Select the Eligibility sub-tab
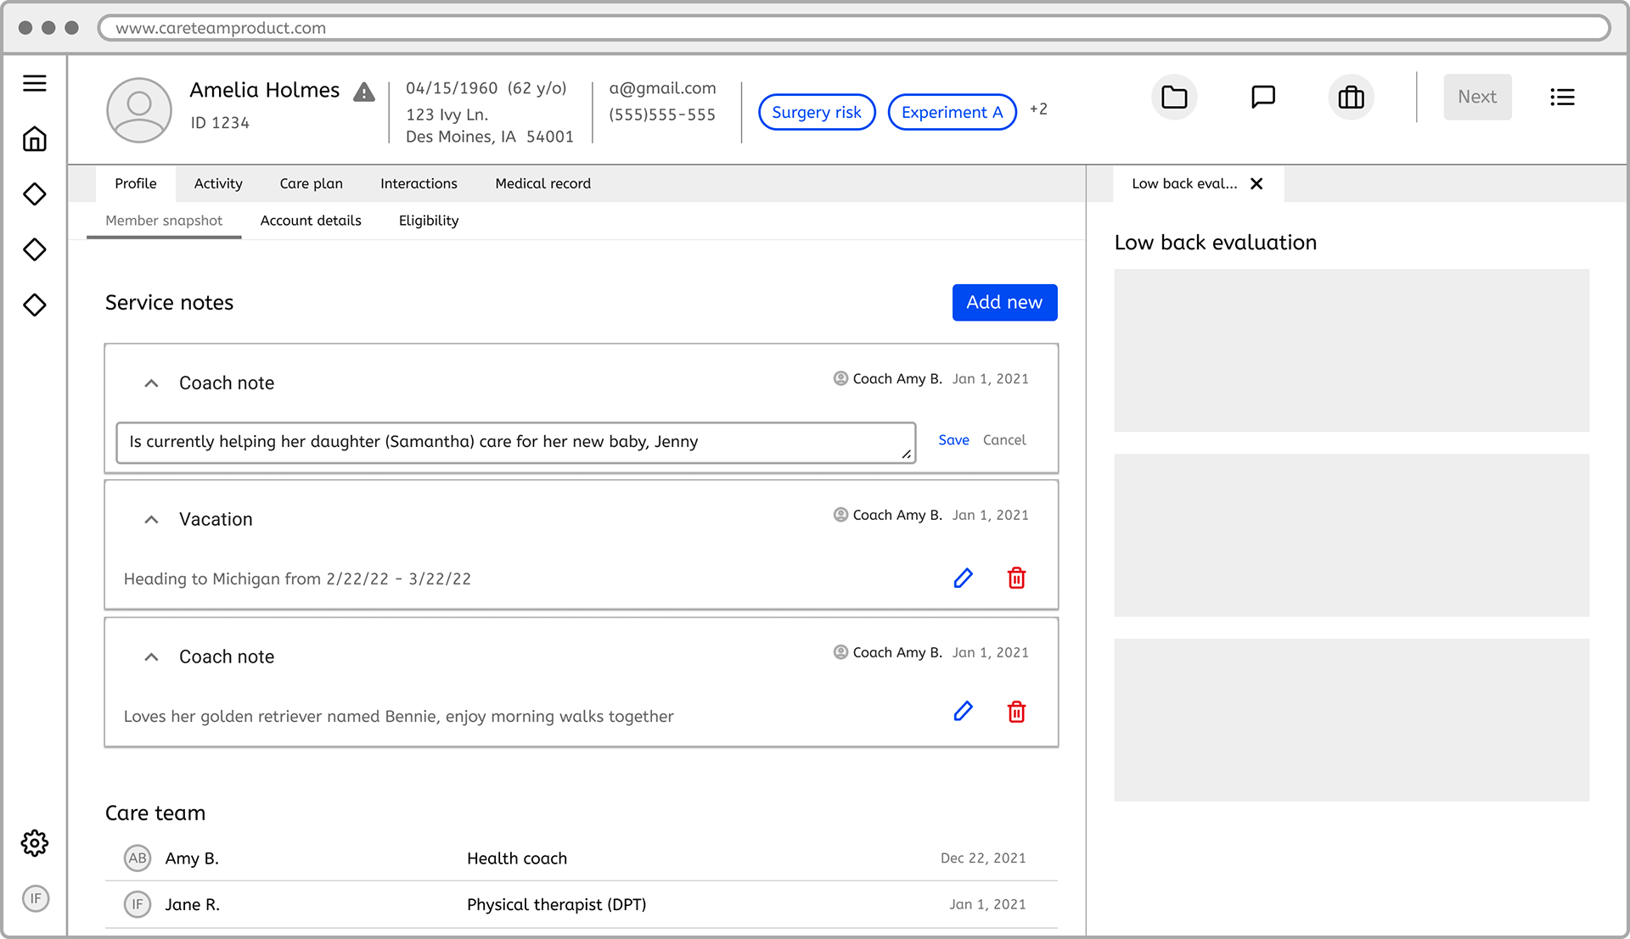This screenshot has height=939, width=1630. click(x=429, y=221)
